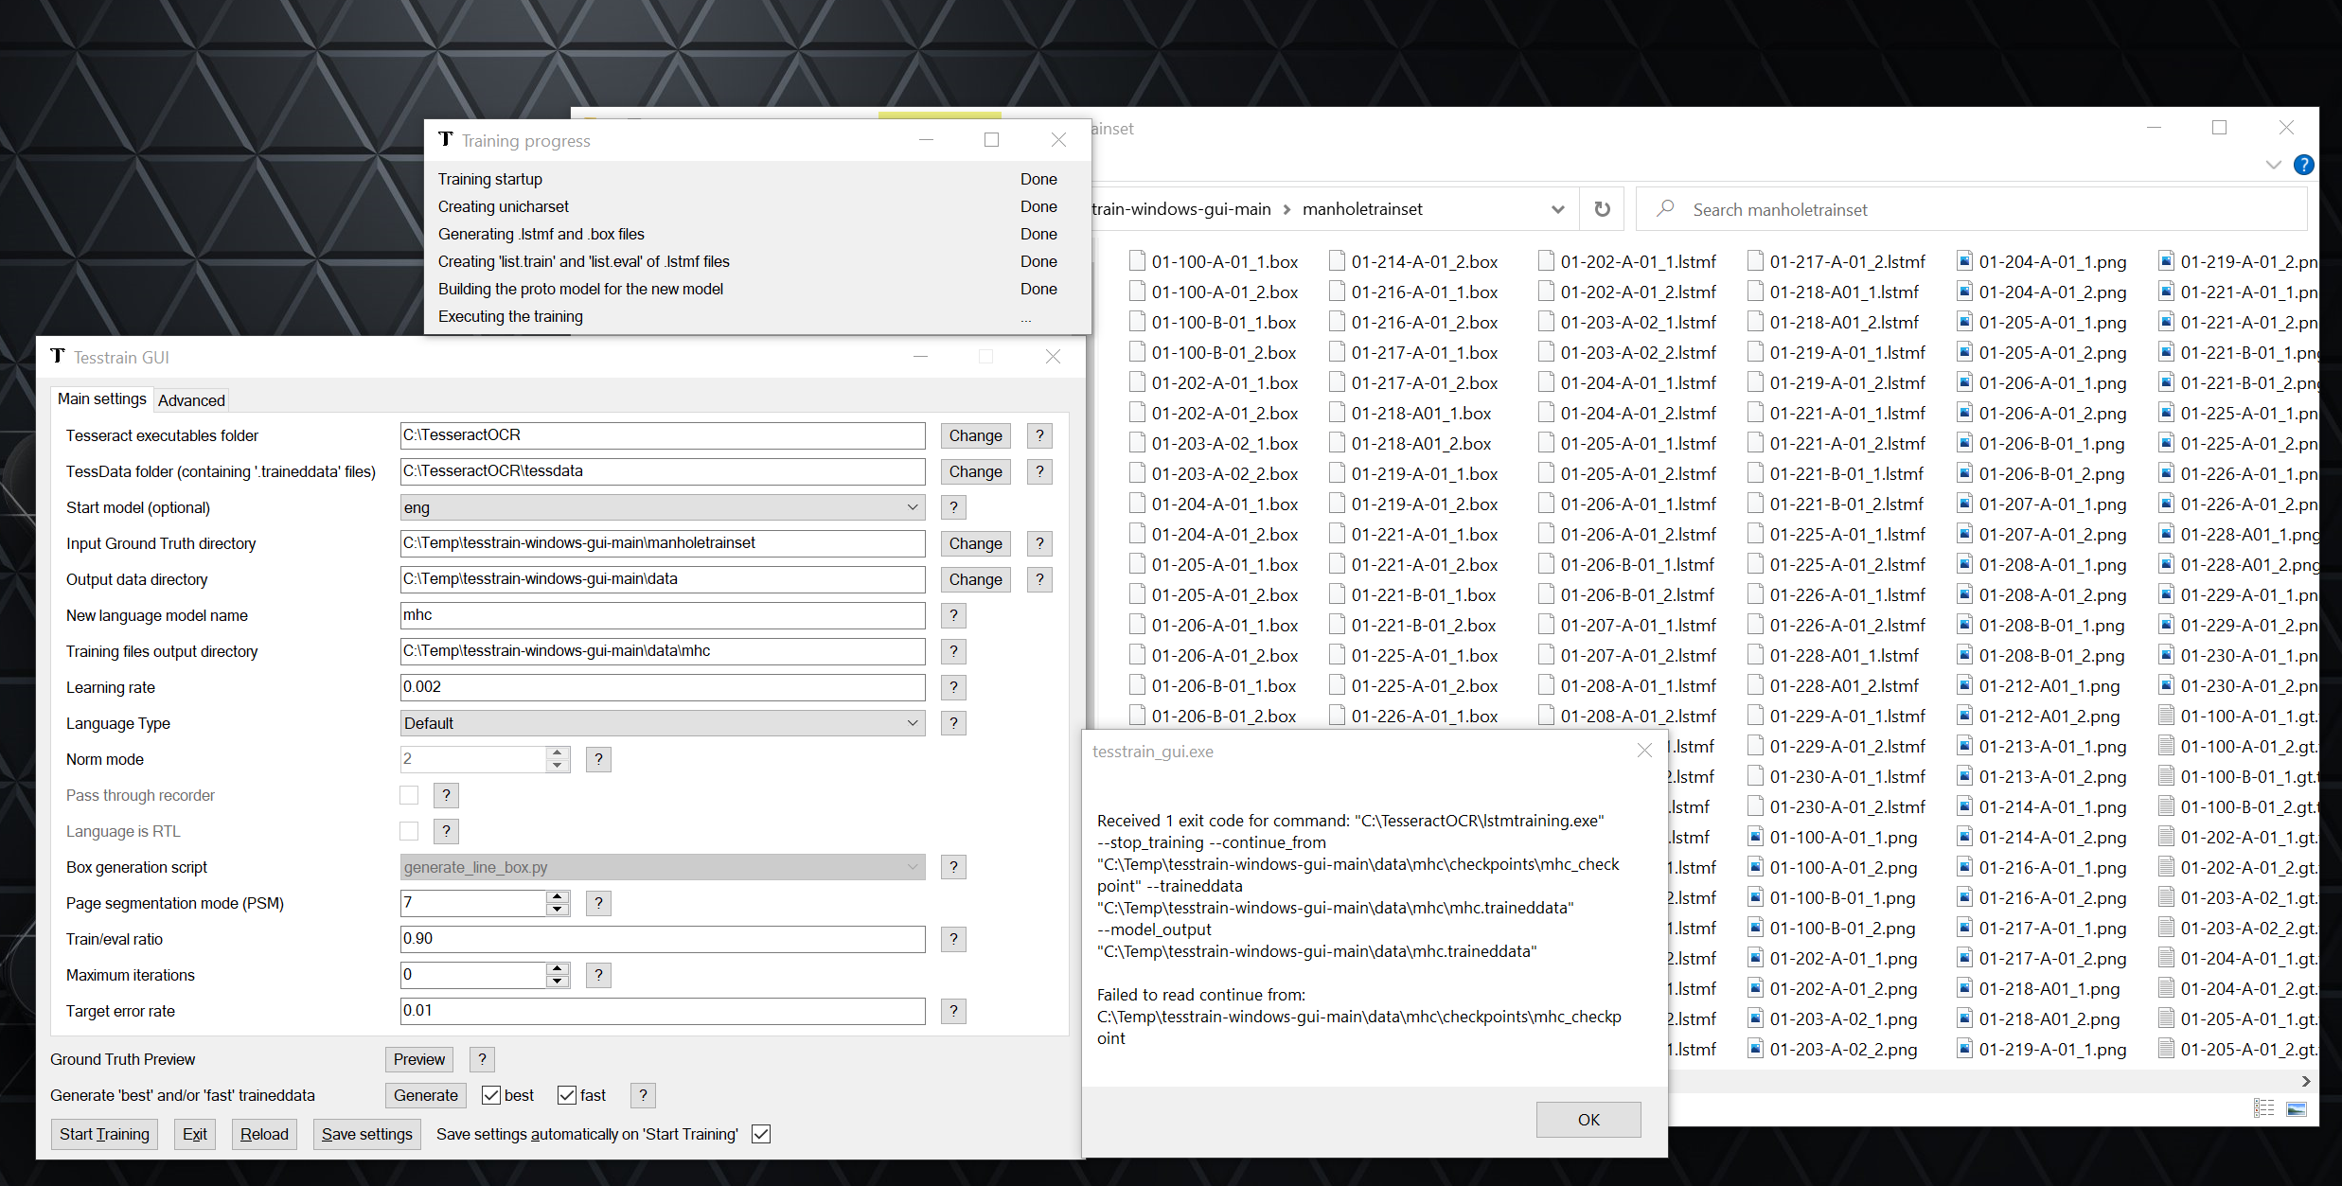2342x1186 pixels.
Task: Toggle the 'best' traineddata checkbox
Action: click(x=491, y=1095)
